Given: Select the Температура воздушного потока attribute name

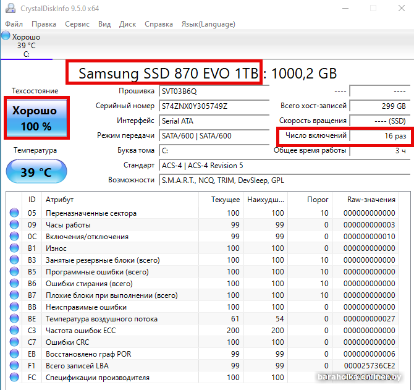Looking at the screenshot, I should click(102, 319).
